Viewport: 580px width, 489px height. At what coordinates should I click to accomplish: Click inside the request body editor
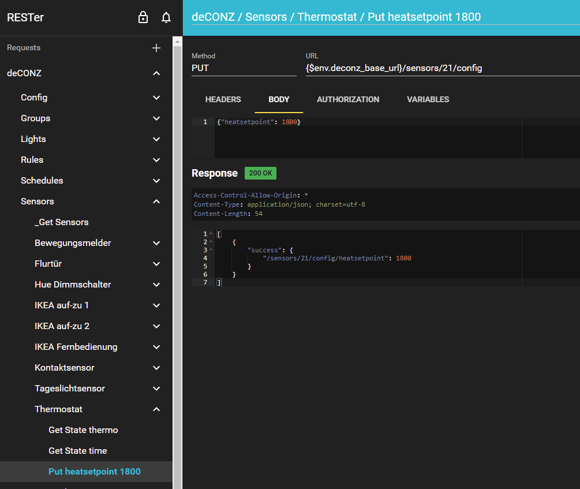pos(397,138)
